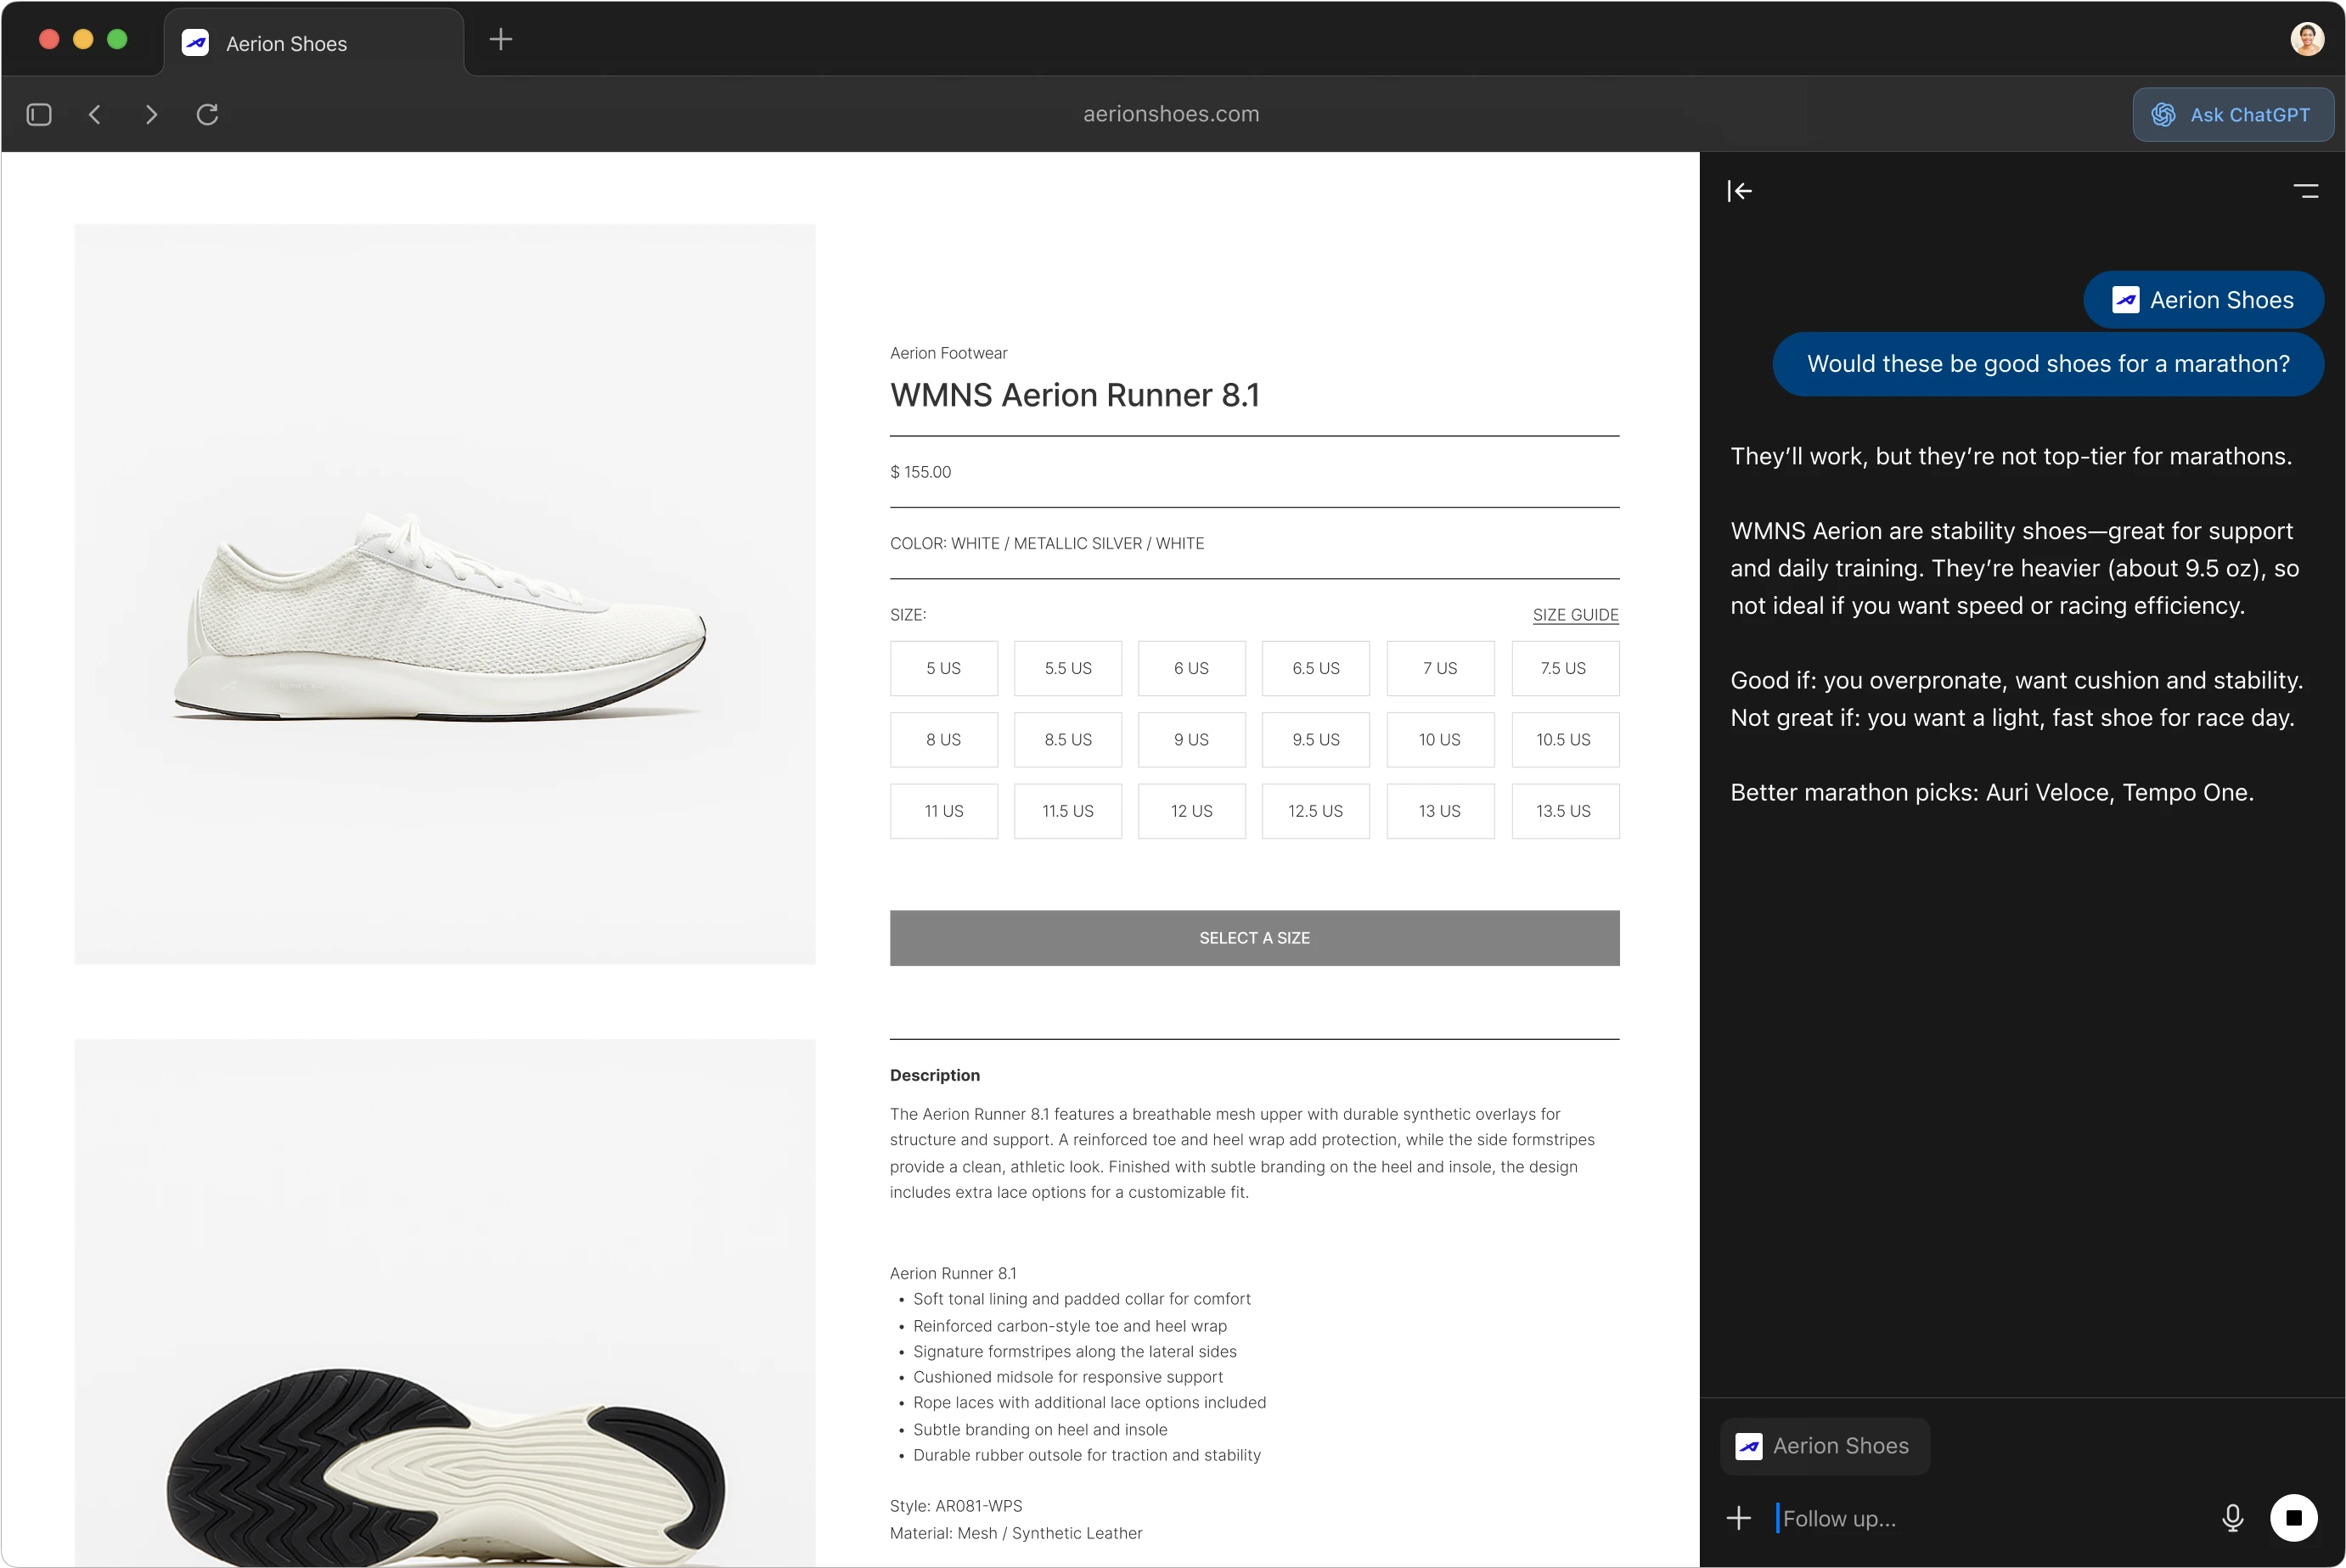Select size 9 US

coord(1191,739)
